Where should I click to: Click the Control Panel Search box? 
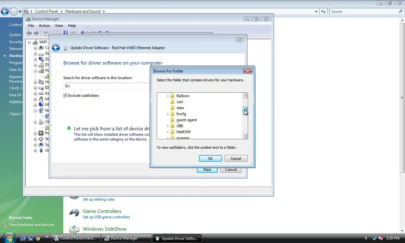[366, 11]
